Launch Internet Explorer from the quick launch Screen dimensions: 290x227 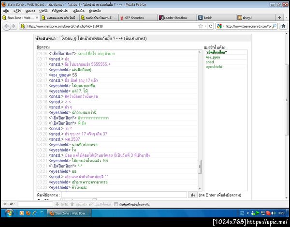pos(35,213)
